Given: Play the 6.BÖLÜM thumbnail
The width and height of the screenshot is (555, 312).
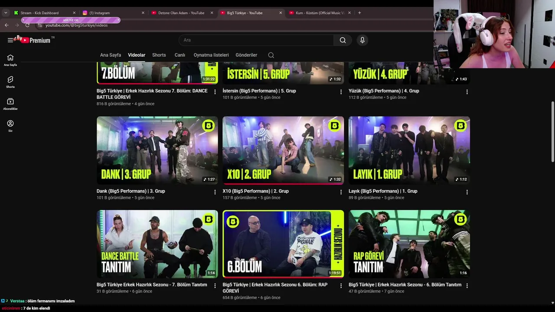Looking at the screenshot, I should pos(283,244).
